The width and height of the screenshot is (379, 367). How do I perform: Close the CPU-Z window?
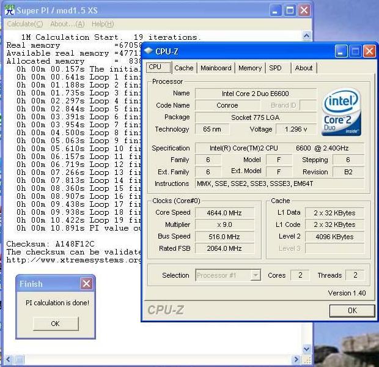point(369,51)
